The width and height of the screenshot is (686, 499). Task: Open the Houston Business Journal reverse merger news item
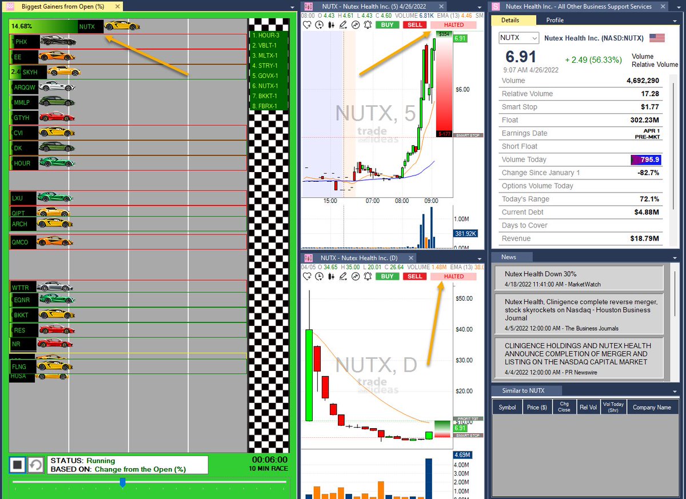[579, 314]
